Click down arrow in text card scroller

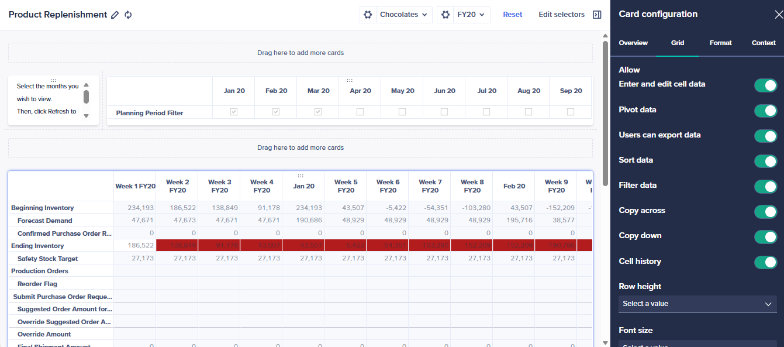point(86,116)
